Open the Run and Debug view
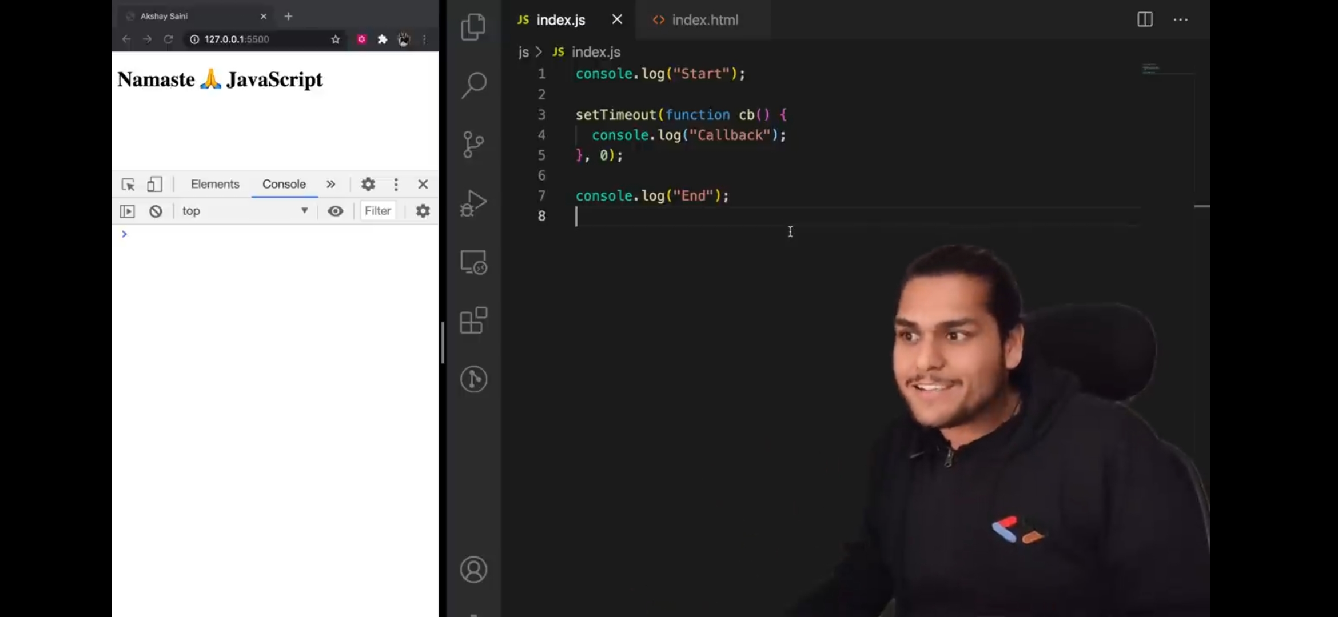Screen dimensions: 1338x617 click(x=473, y=203)
